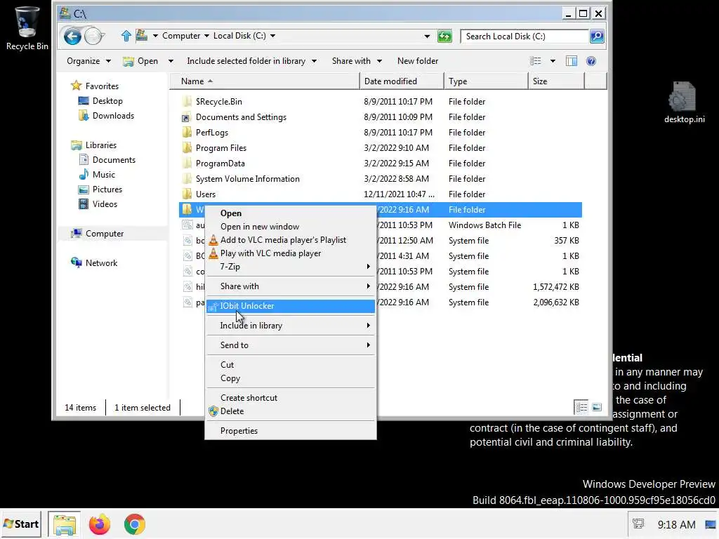Click the Users folder icon
Image resolution: width=719 pixels, height=539 pixels.
click(187, 194)
